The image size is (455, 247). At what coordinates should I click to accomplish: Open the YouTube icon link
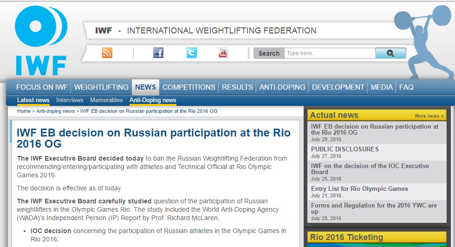[x=223, y=53]
